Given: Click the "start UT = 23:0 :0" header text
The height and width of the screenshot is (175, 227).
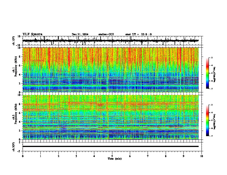Looking at the screenshot, I should [138, 34].
